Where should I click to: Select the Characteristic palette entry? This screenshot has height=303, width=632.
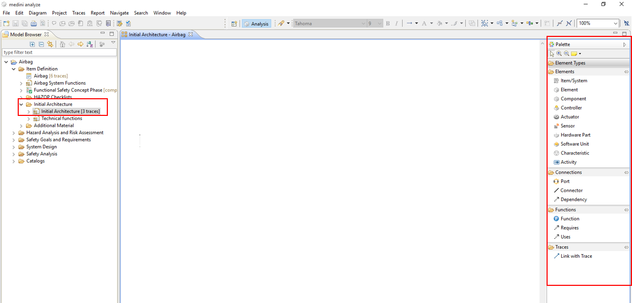click(x=571, y=153)
